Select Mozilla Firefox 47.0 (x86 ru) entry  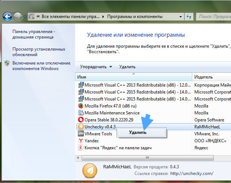pyautogui.click(x=111, y=106)
